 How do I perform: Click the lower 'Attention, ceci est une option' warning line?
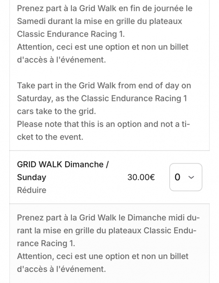coord(103,256)
